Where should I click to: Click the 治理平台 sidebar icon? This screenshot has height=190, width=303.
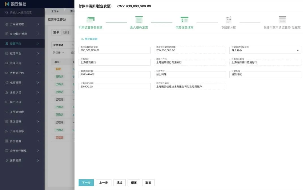pyautogui.click(x=7, y=63)
